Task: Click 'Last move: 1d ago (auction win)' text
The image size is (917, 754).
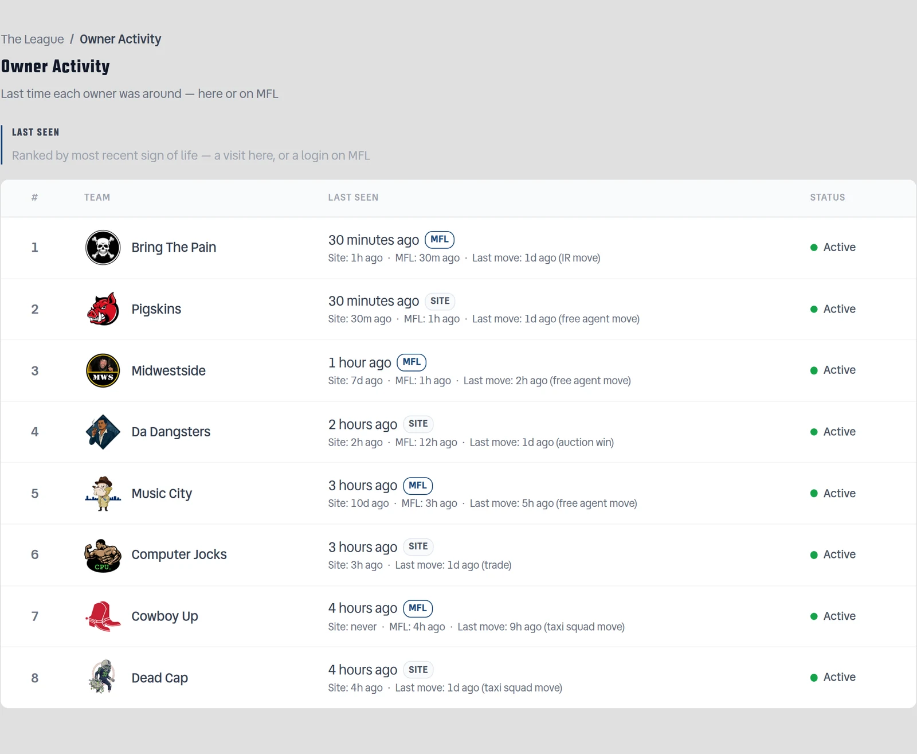Action: pyautogui.click(x=542, y=442)
